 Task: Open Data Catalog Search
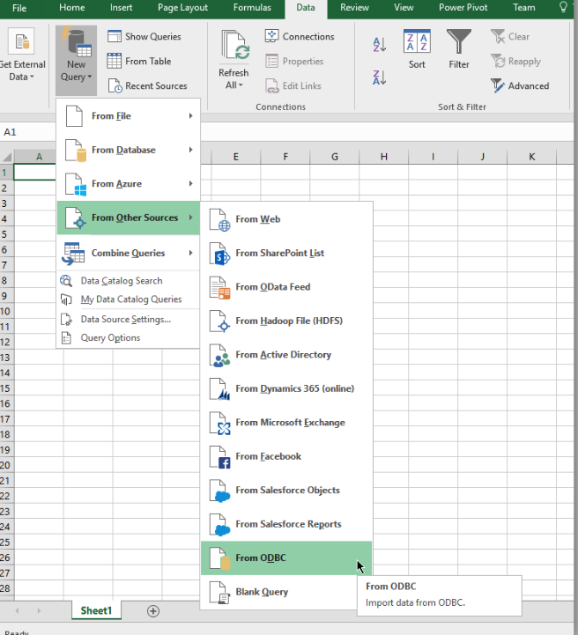[x=128, y=281]
